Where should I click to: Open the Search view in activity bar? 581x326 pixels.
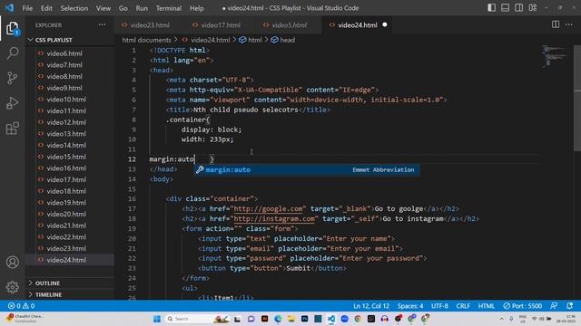(12, 53)
